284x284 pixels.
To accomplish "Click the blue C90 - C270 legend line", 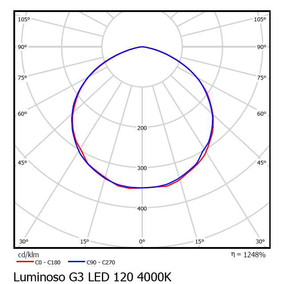I will click(77, 262).
